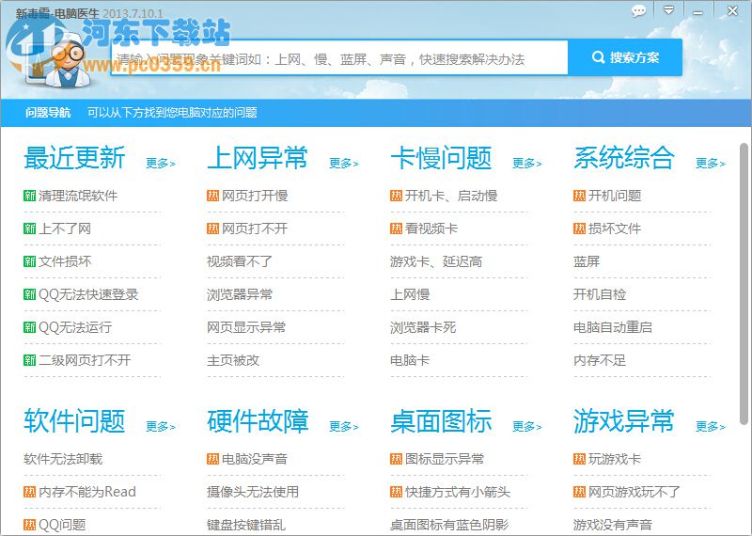Open QQ无法运行 solution

75,327
